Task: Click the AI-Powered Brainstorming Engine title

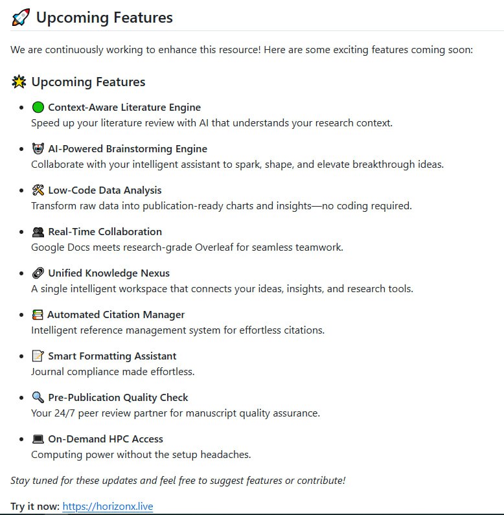Action: tap(128, 149)
